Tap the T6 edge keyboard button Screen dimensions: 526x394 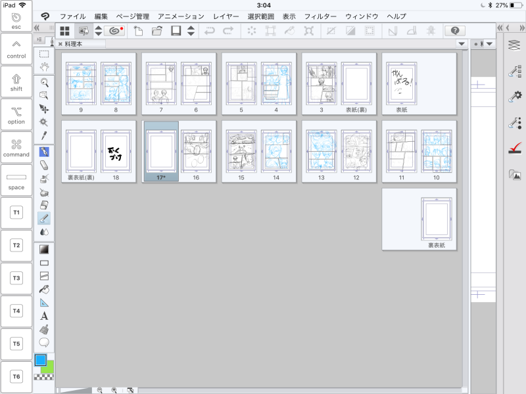(x=16, y=377)
